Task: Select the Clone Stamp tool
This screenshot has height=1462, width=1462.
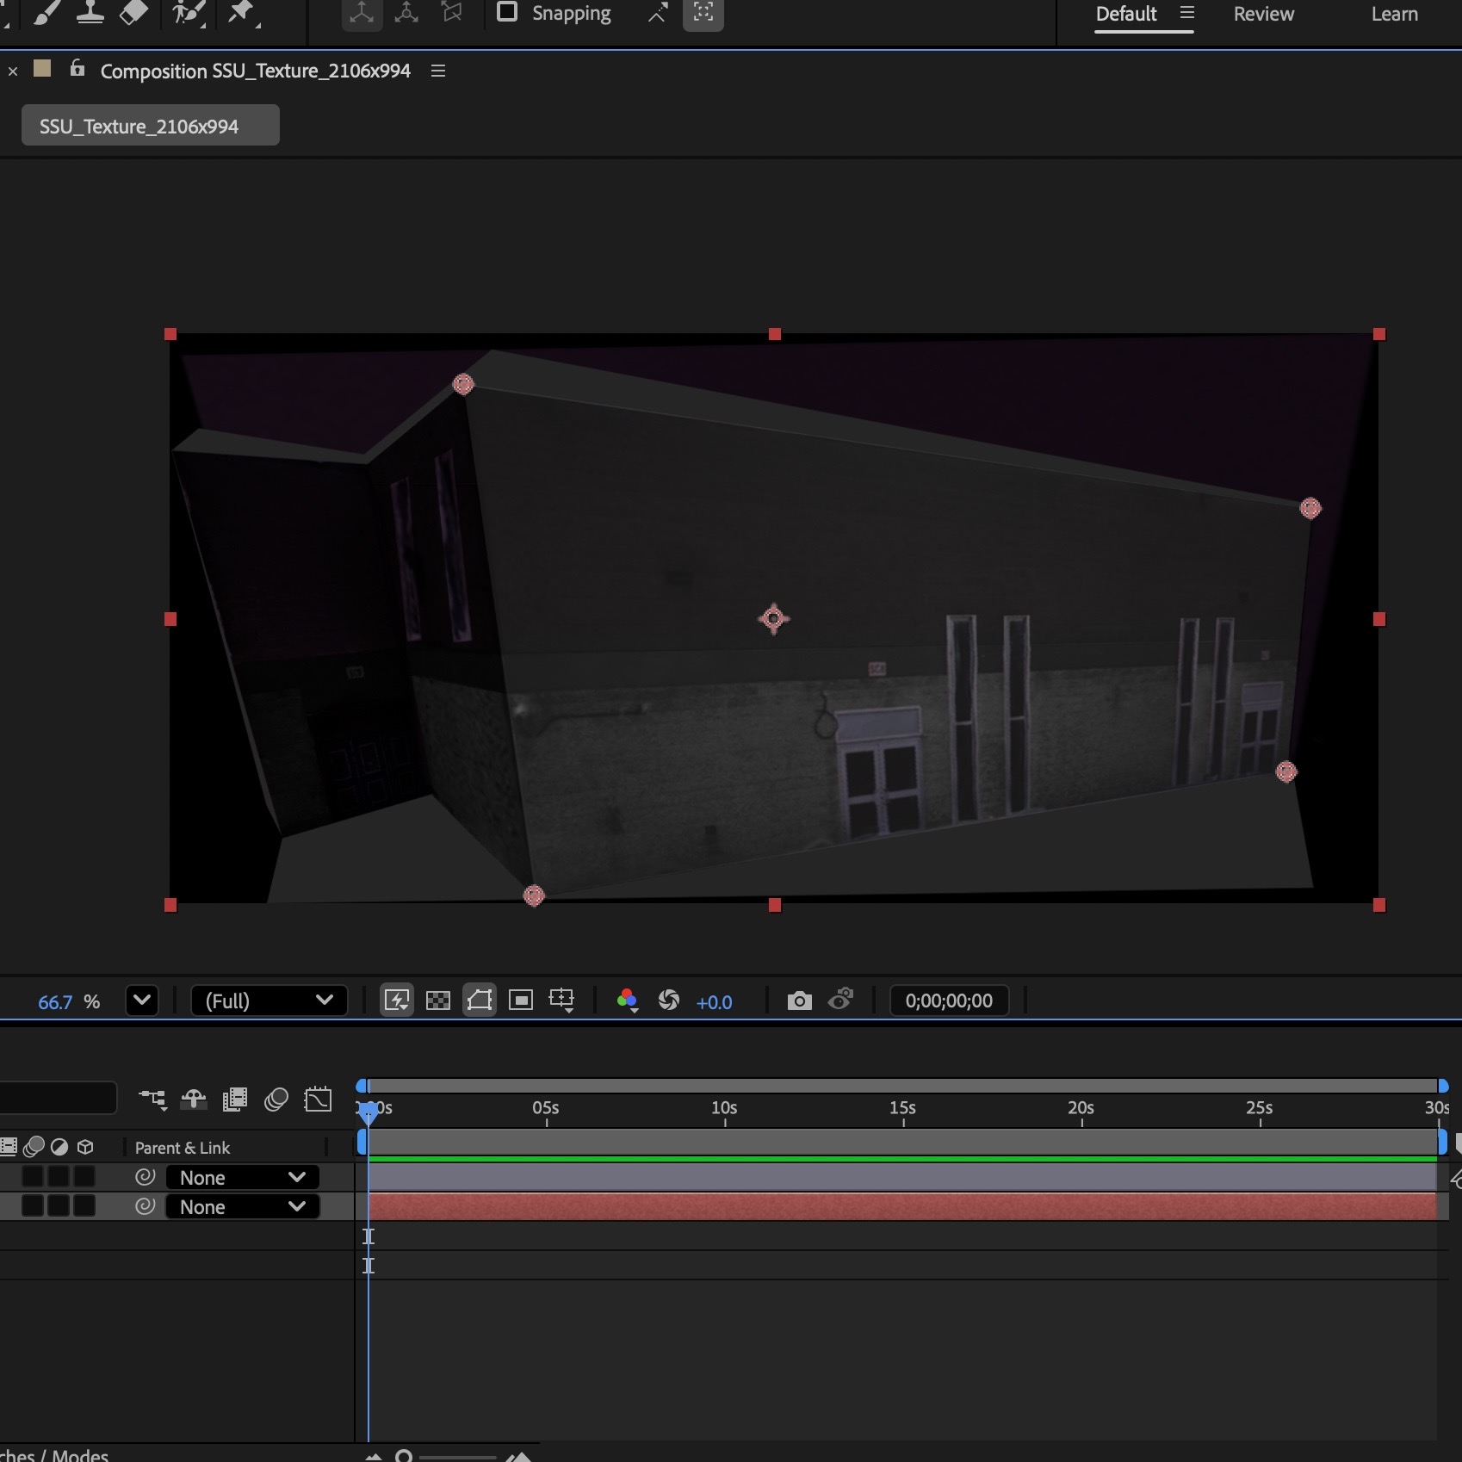Action: [x=90, y=13]
